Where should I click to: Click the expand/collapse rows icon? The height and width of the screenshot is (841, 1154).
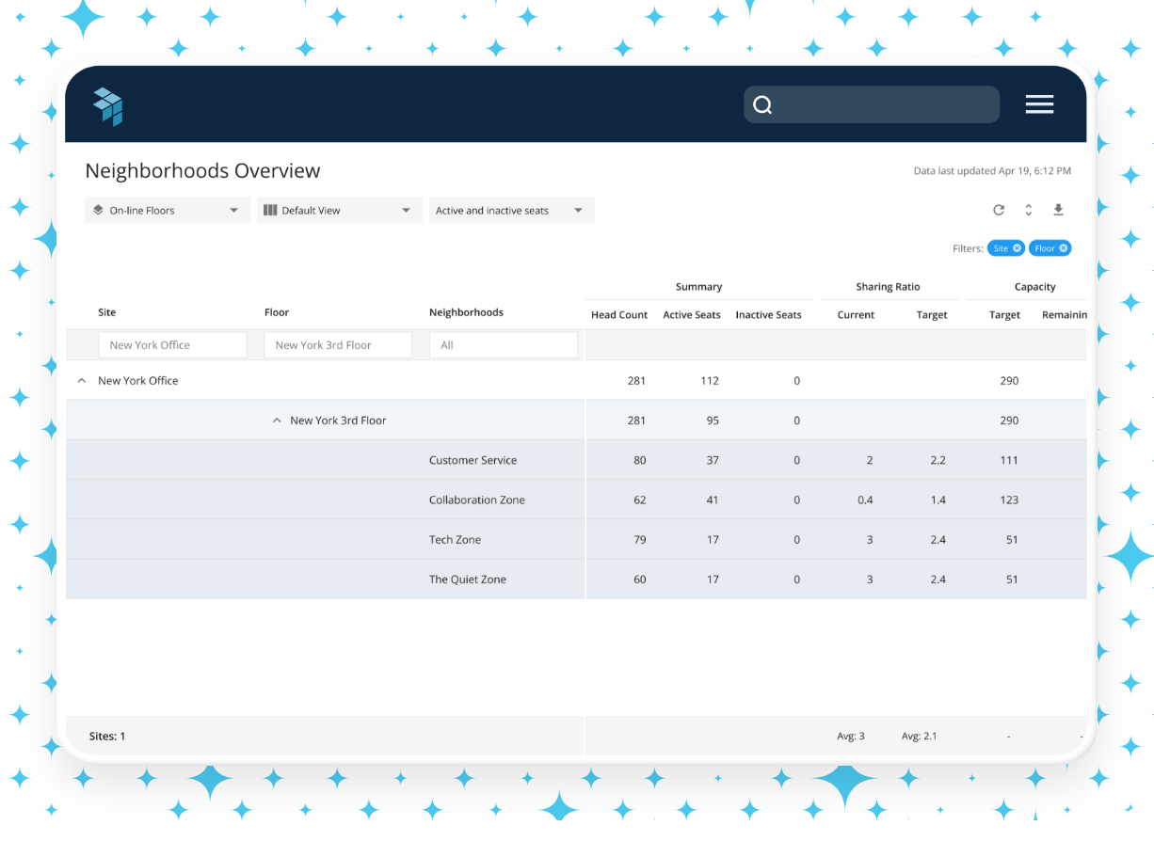pyautogui.click(x=1029, y=210)
